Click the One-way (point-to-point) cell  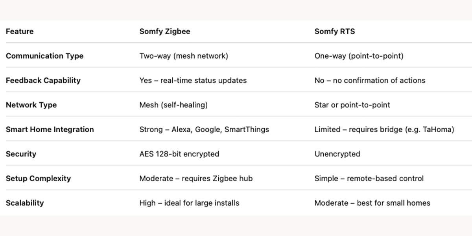click(x=359, y=56)
